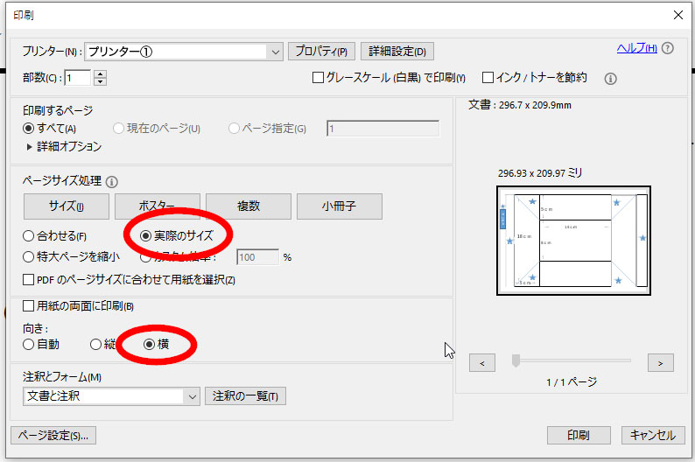This screenshot has height=462, width=695.
Task: Switch to the ポスター page sizing mode
Action: (158, 206)
